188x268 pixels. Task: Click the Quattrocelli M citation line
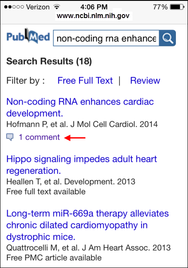[x=89, y=248]
